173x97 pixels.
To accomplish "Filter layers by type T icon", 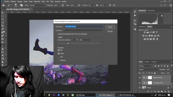I will 162,66.
